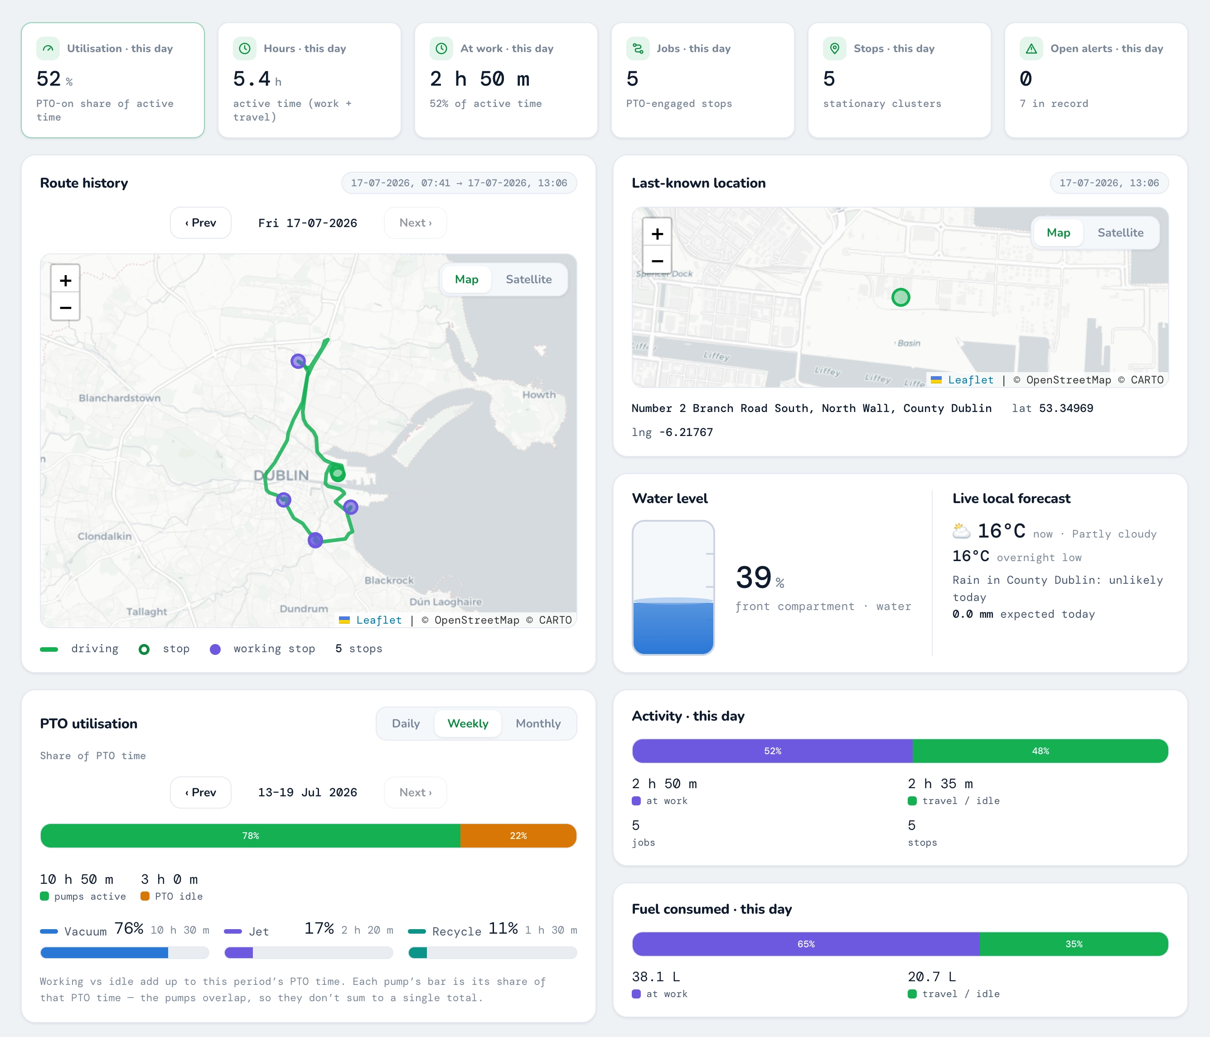Click the 52% at work activity segment
The image size is (1210, 1037).
[x=772, y=751]
